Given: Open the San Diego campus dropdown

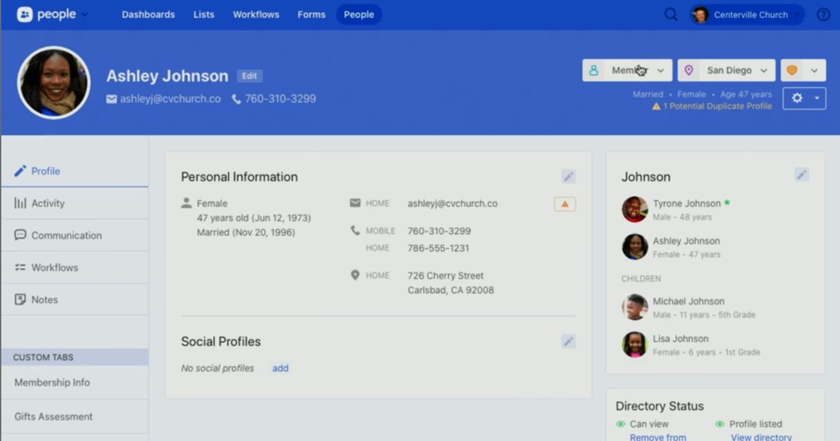Looking at the screenshot, I should [x=763, y=70].
